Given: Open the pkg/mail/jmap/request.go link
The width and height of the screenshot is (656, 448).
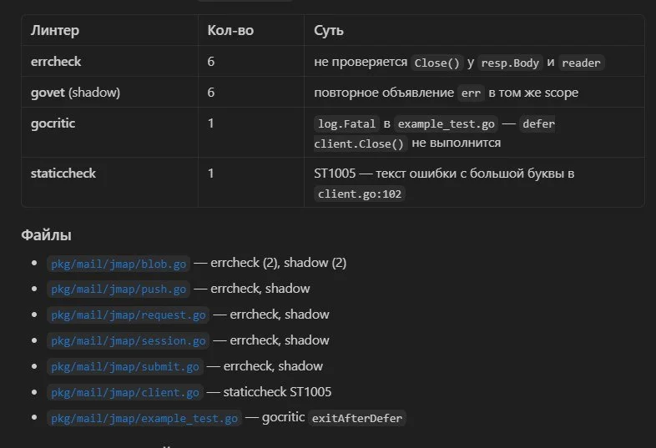Looking at the screenshot, I should (128, 315).
